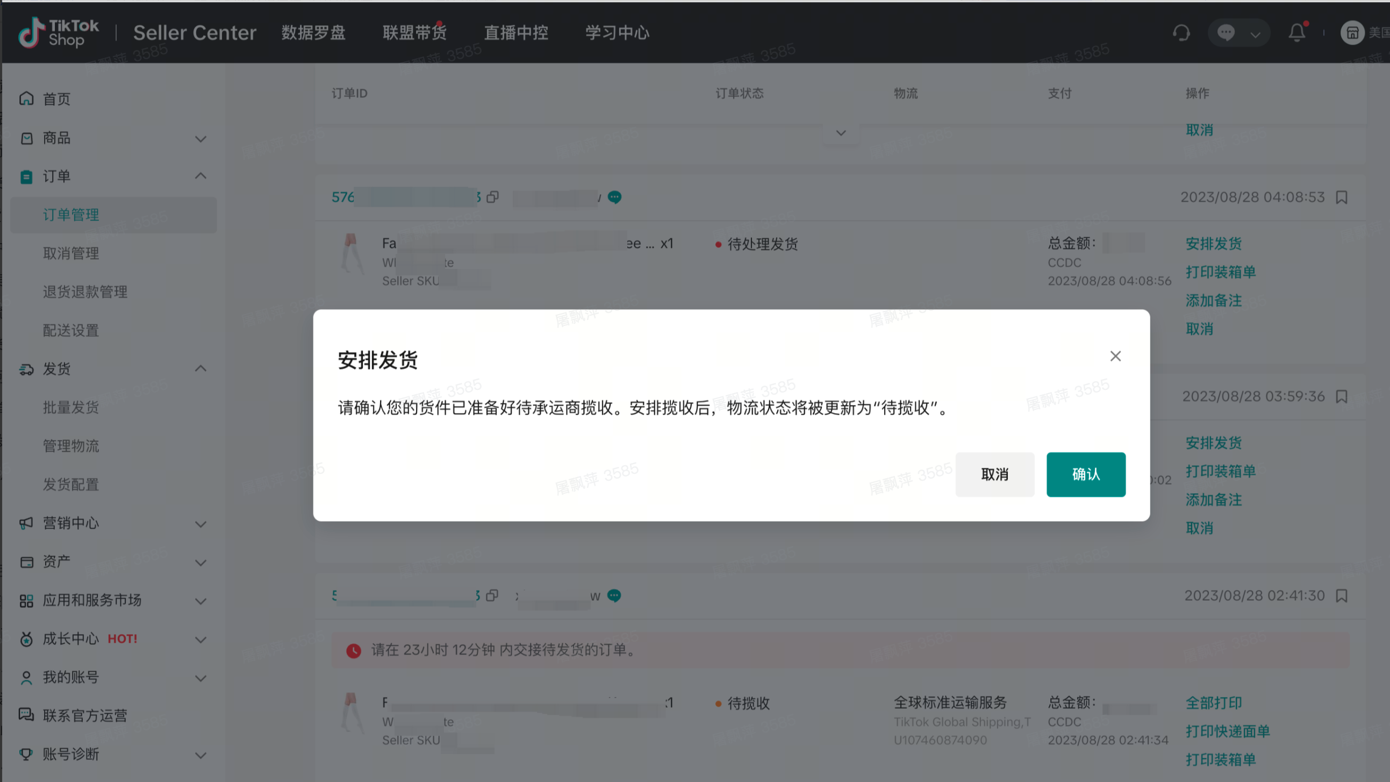
Task: Close the 安排发货 dialog with X
Action: click(1115, 356)
